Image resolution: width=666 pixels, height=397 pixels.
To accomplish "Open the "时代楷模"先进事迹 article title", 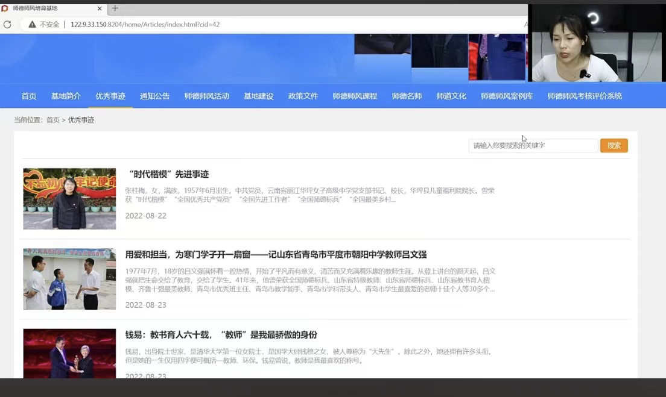I will tap(169, 174).
